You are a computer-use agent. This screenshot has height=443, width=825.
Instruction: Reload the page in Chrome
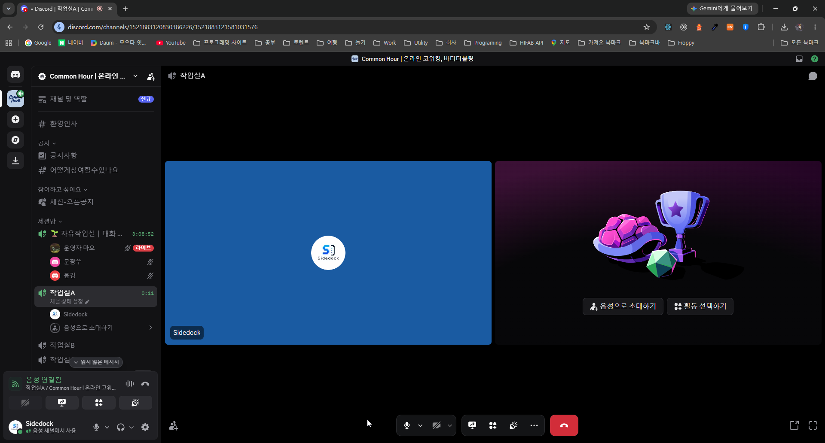(41, 27)
